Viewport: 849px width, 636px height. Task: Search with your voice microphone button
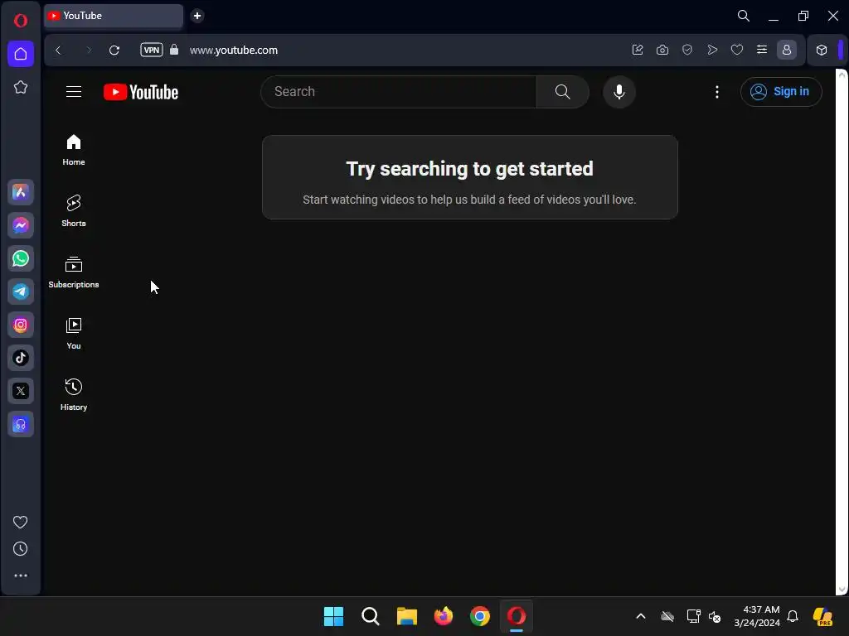619,92
